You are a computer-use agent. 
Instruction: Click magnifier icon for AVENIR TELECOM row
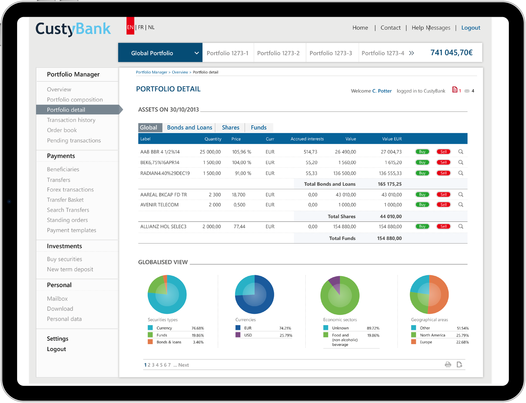pyautogui.click(x=461, y=205)
